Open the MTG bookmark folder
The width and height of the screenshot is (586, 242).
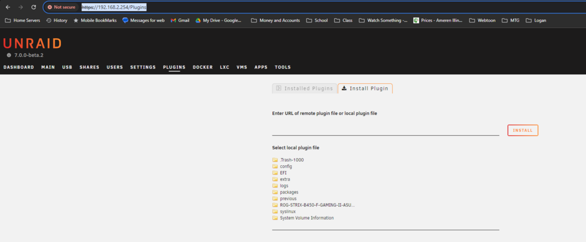point(510,21)
